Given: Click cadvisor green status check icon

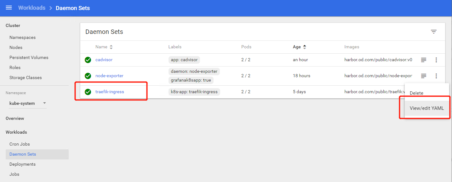Looking at the screenshot, I should click(88, 60).
